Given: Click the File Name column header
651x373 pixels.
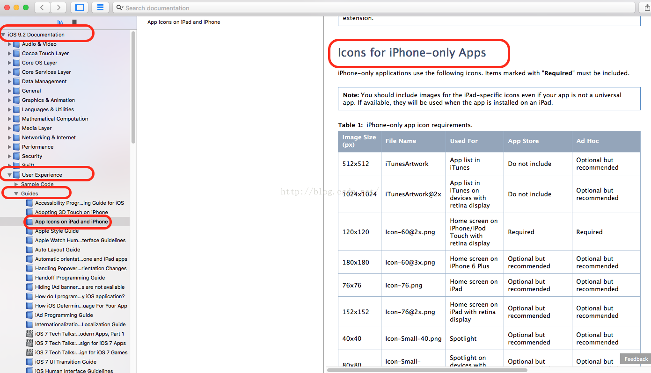Looking at the screenshot, I should (413, 141).
